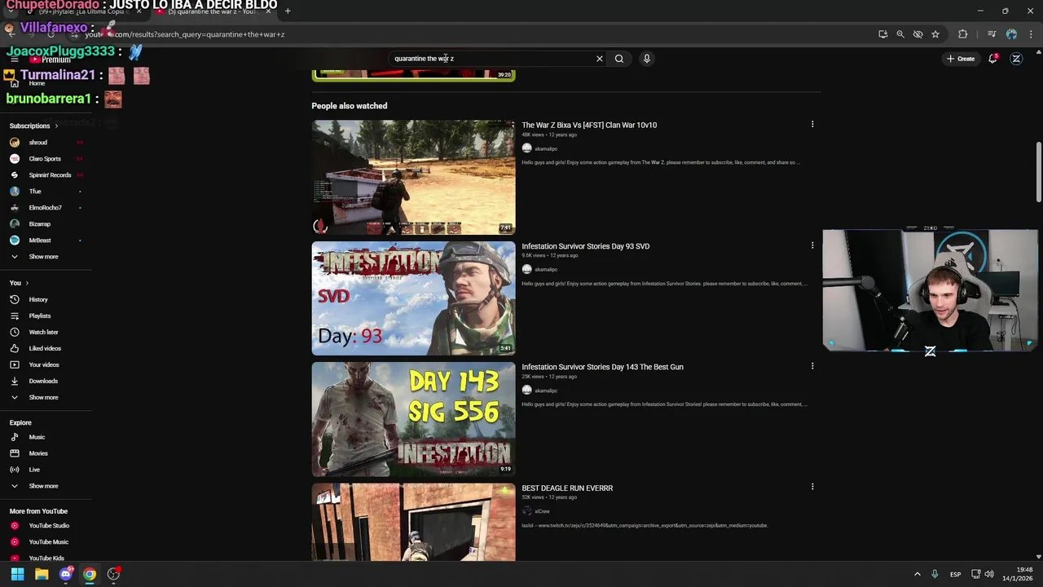Open the Chrome zoom magnifier icon
This screenshot has width=1043, height=587.
(900, 34)
